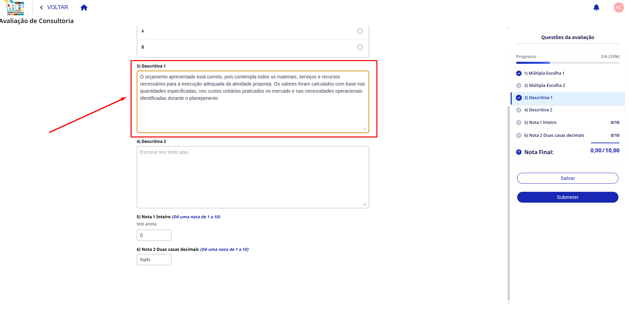Click check icon beside Nota 1 Inteiro
This screenshot has width=629, height=315.
point(519,123)
